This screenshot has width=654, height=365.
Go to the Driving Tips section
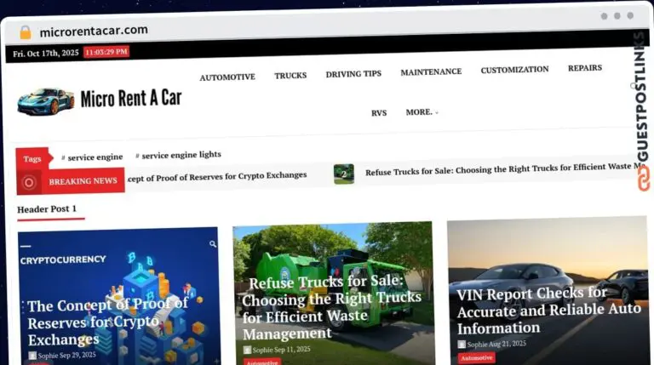353,74
